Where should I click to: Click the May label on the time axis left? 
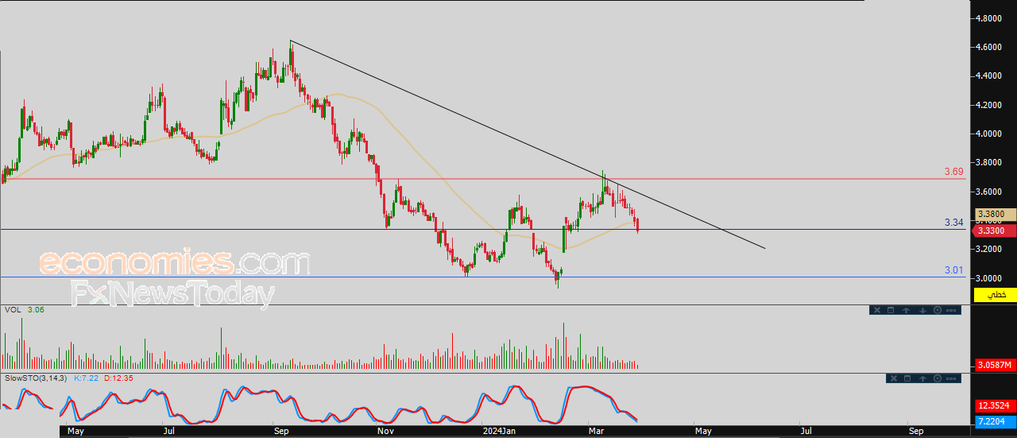coord(76,431)
